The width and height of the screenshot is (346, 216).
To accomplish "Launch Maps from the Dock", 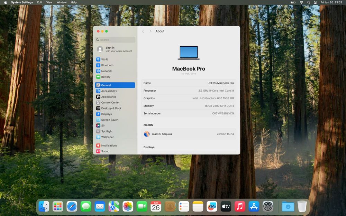I will (114, 207).
